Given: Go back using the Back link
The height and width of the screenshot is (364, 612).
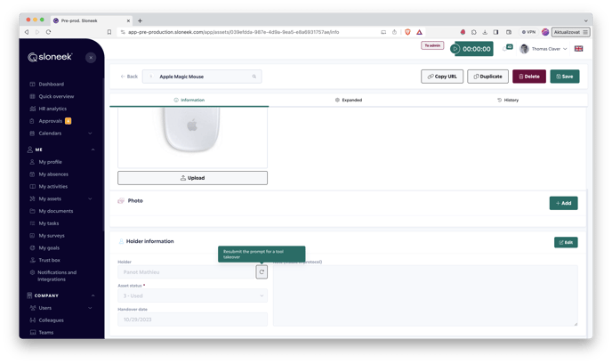Looking at the screenshot, I should point(129,77).
